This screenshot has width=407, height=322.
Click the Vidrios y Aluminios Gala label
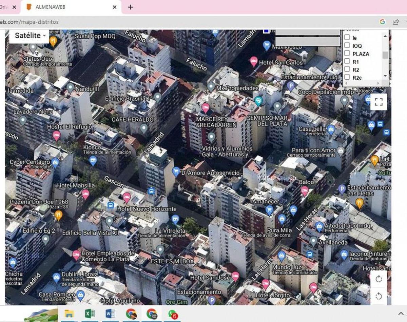227,152
